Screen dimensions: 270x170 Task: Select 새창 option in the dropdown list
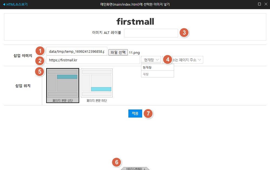[x=158, y=74]
